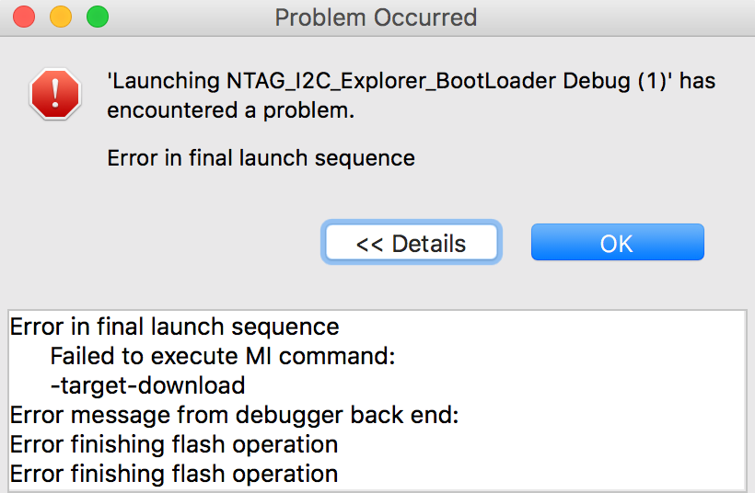Viewport: 755px width, 493px height.
Task: Select the first line in details box
Action: click(174, 327)
